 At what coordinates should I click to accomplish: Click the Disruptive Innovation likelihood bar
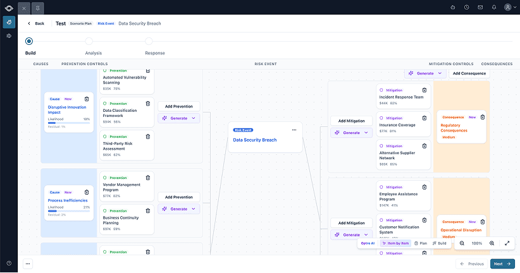(69, 123)
